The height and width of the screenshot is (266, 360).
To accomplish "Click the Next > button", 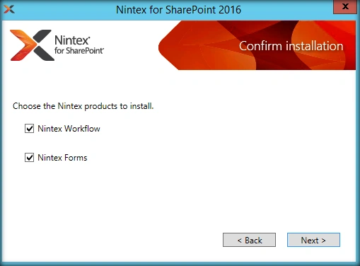I will 313,240.
